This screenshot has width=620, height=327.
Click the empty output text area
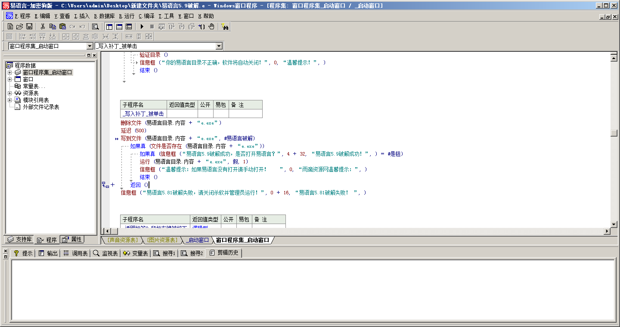(313, 290)
